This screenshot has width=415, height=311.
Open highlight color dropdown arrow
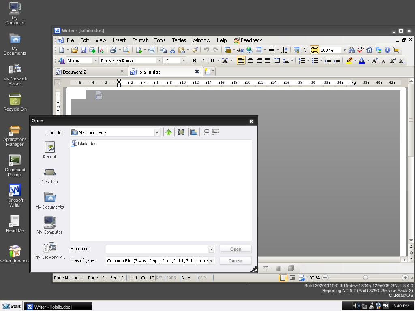tap(355, 61)
